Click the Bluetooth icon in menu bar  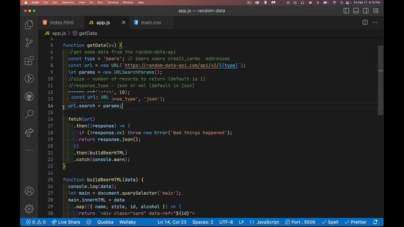pos(318,3)
